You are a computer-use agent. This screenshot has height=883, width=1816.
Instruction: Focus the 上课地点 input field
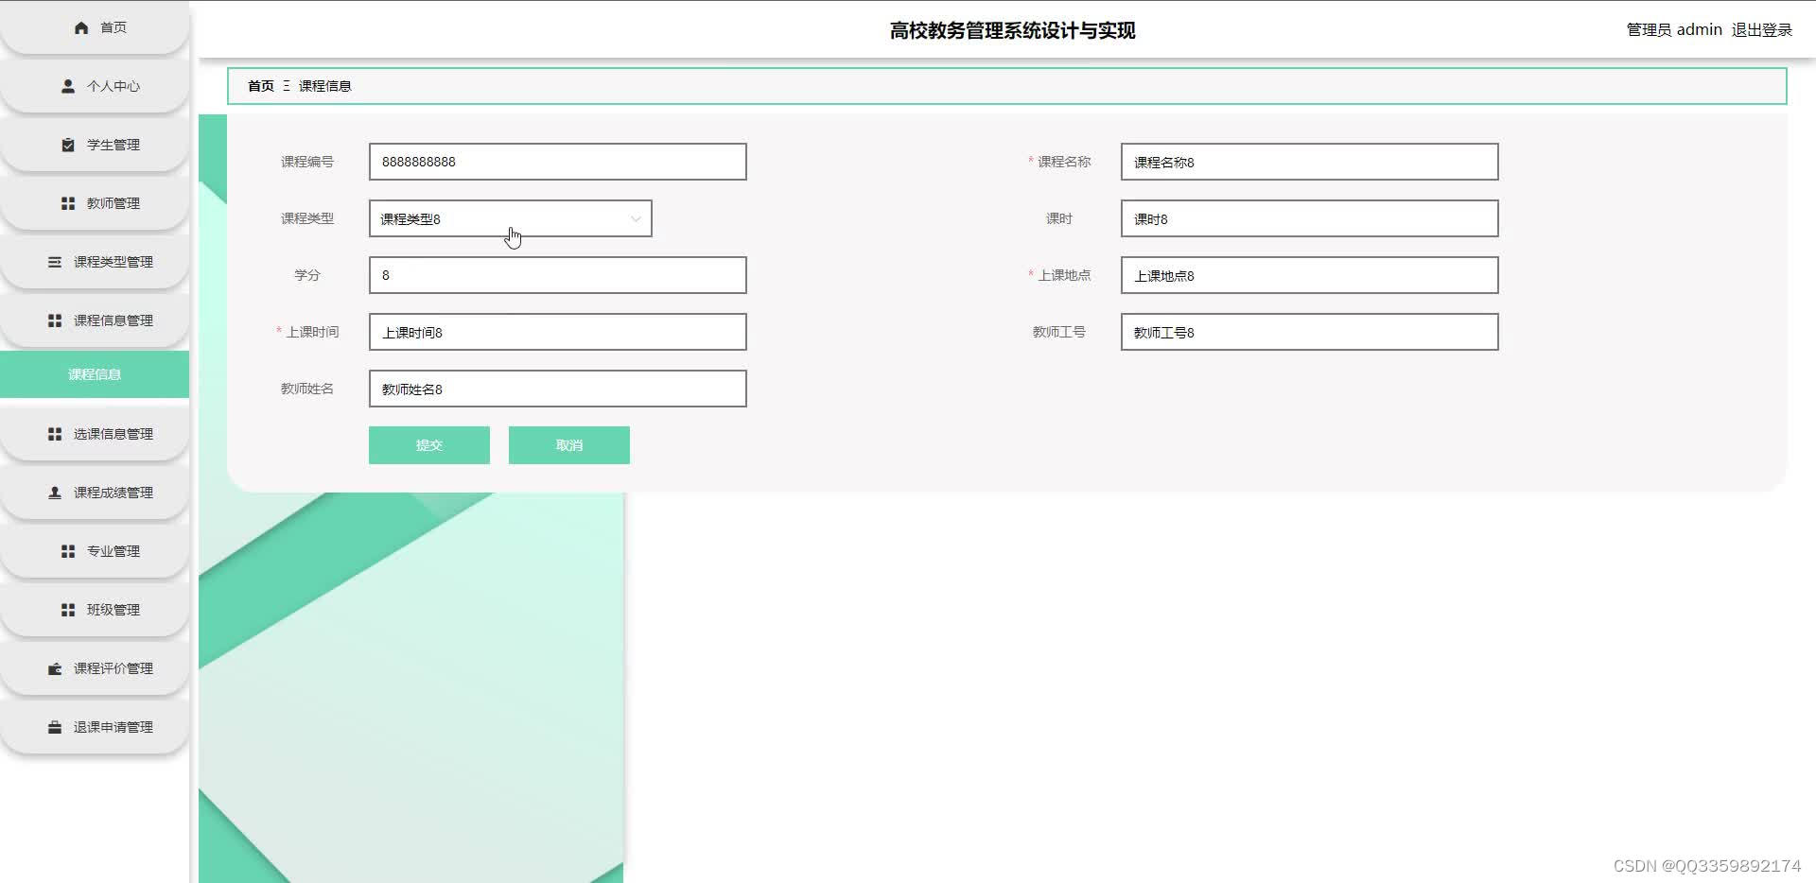[1310, 275]
